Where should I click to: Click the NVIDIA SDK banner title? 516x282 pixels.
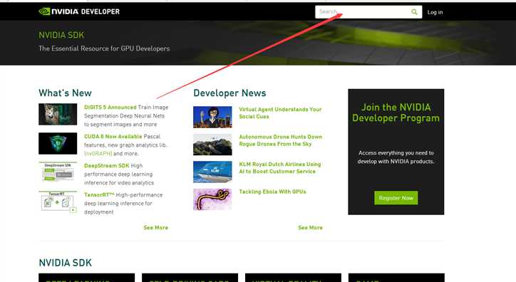coord(61,35)
